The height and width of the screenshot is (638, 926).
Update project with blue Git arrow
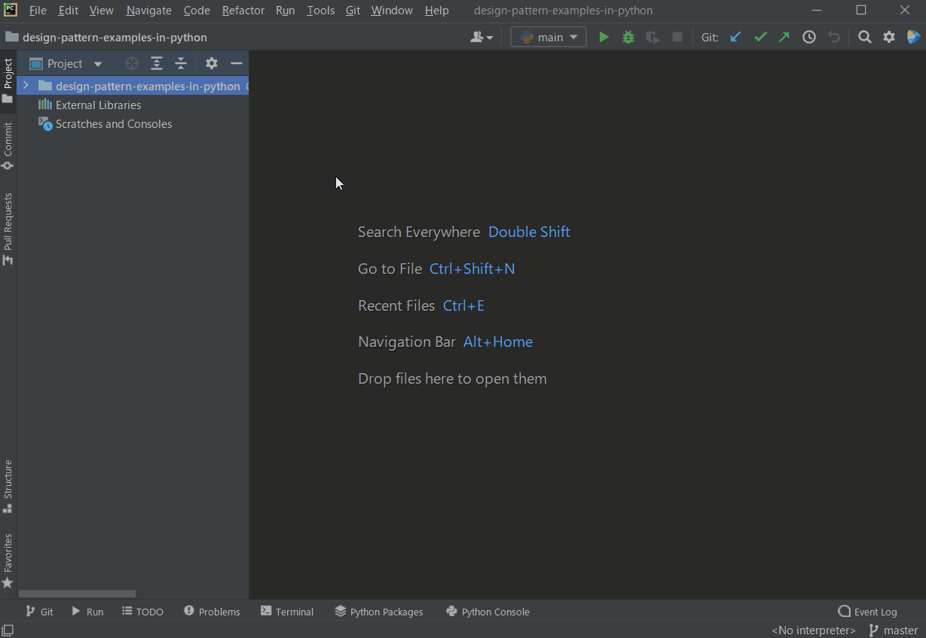pos(735,37)
